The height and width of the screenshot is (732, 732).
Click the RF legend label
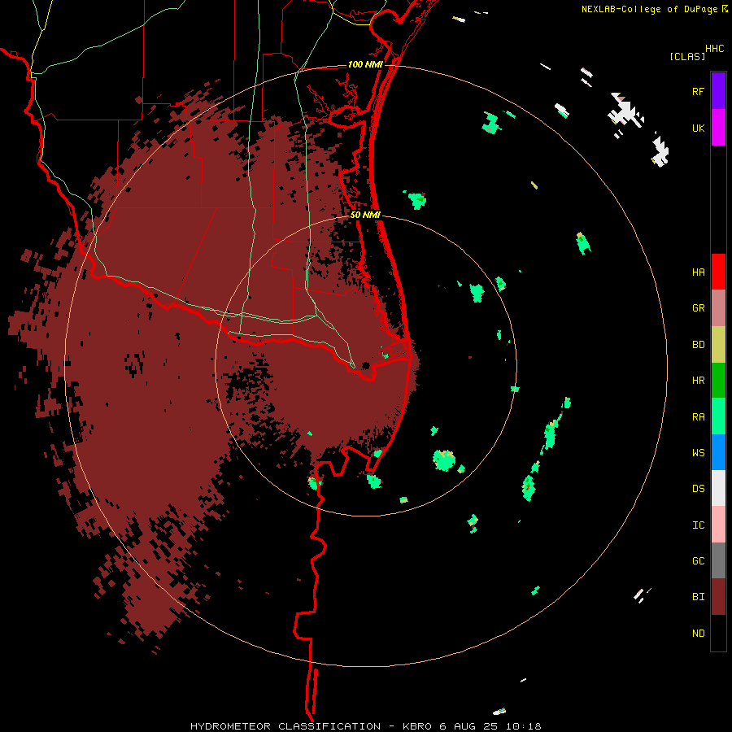(x=699, y=91)
